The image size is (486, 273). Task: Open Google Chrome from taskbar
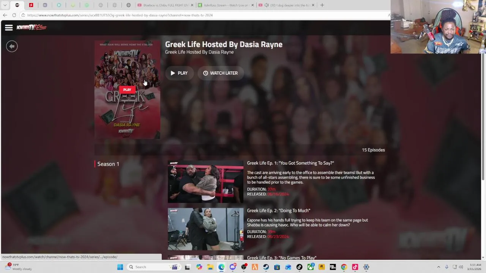(x=344, y=267)
